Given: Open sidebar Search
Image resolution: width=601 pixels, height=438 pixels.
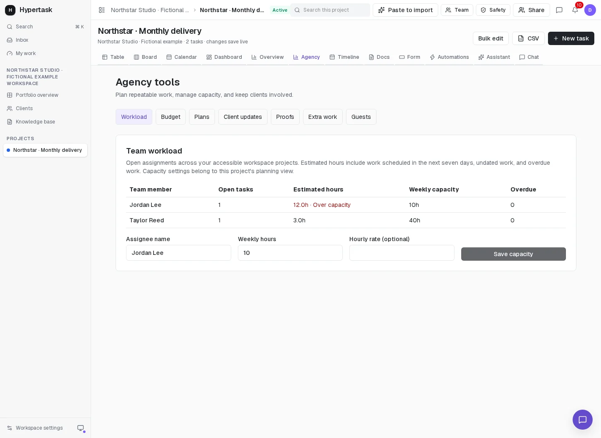Looking at the screenshot, I should coord(45,27).
